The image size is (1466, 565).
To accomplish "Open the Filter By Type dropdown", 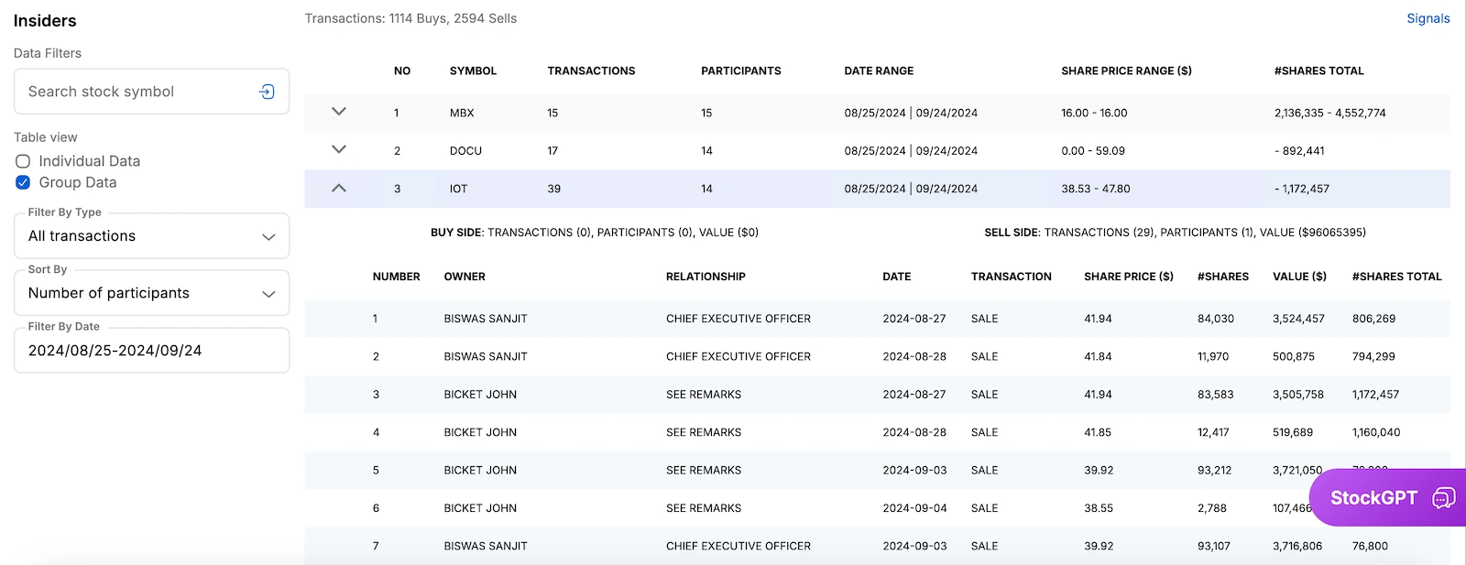I will tap(151, 236).
